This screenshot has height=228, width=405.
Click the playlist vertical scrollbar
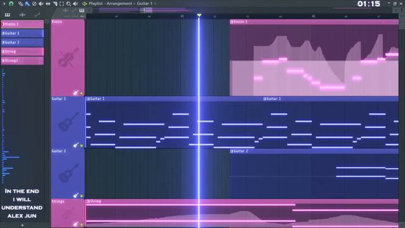pos(402,21)
